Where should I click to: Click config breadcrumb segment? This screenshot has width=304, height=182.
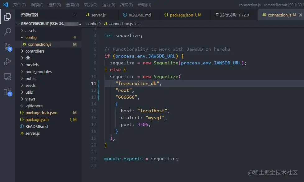tap(92, 24)
